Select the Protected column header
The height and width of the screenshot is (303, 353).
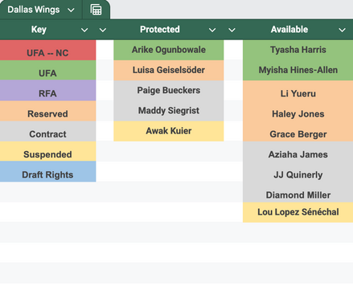pyautogui.click(x=160, y=30)
